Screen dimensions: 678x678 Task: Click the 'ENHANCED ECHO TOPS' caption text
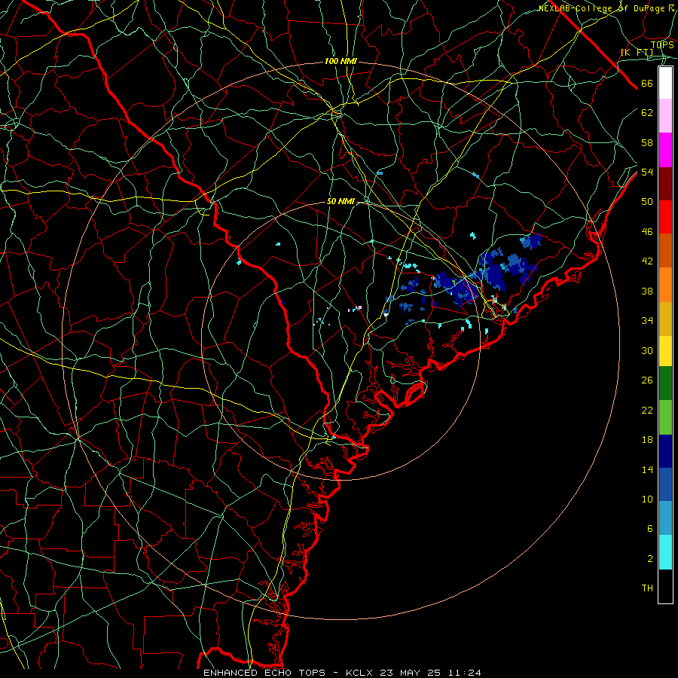coord(264,673)
